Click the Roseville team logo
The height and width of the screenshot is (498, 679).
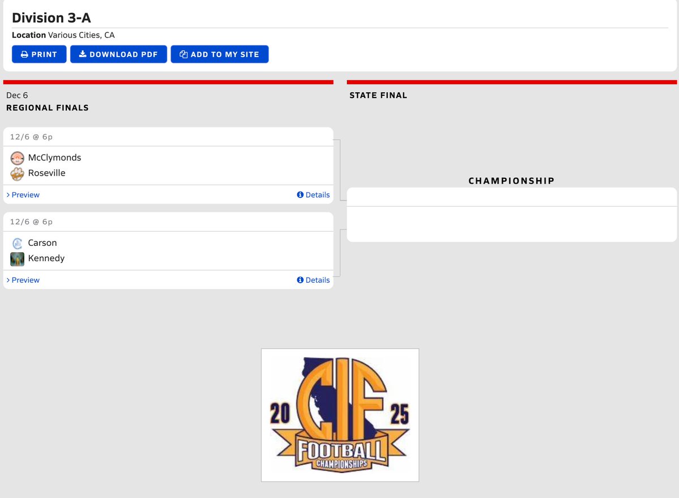(18, 173)
